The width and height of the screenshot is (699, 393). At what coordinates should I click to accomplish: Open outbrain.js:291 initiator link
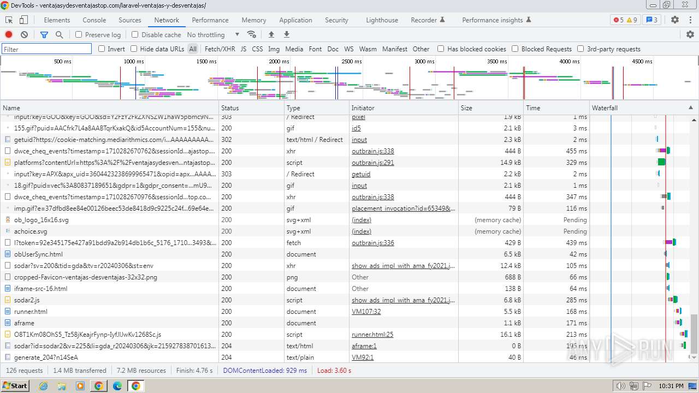(x=373, y=163)
